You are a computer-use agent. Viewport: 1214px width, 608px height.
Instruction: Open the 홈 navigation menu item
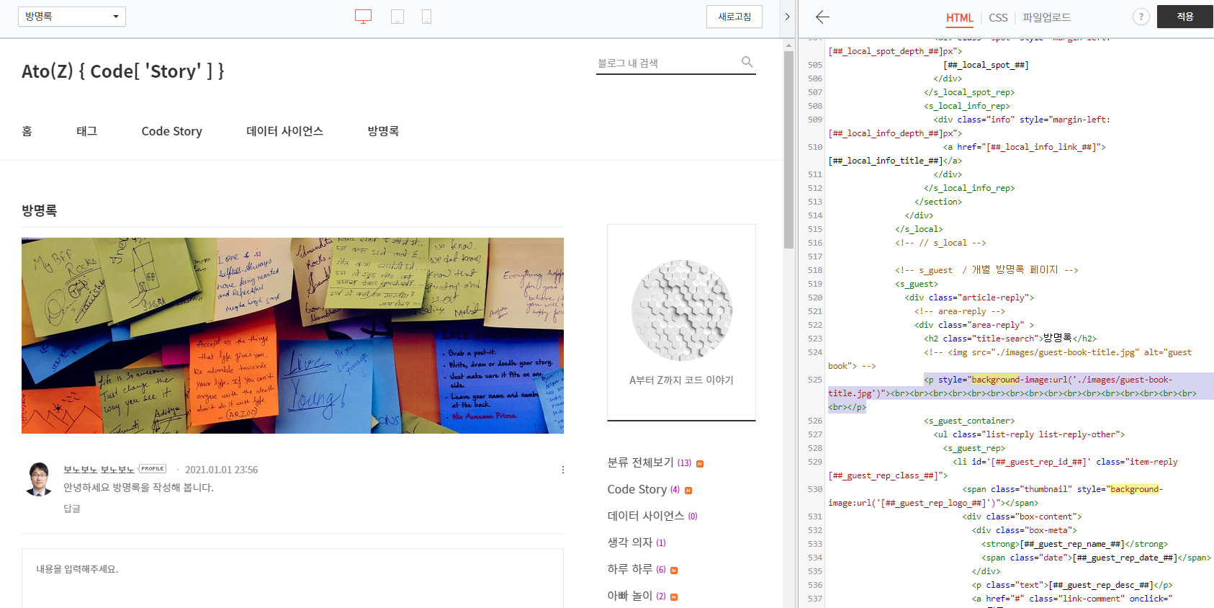click(x=27, y=131)
